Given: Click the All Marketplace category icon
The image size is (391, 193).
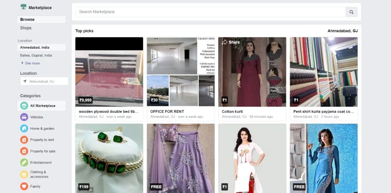Looking at the screenshot, I should [x=24, y=106].
